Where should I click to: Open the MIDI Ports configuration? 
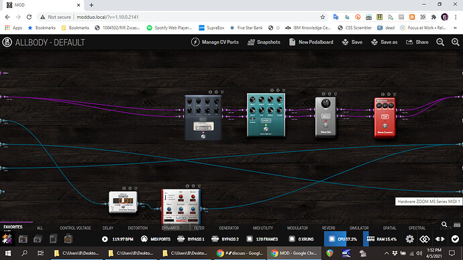(156, 239)
